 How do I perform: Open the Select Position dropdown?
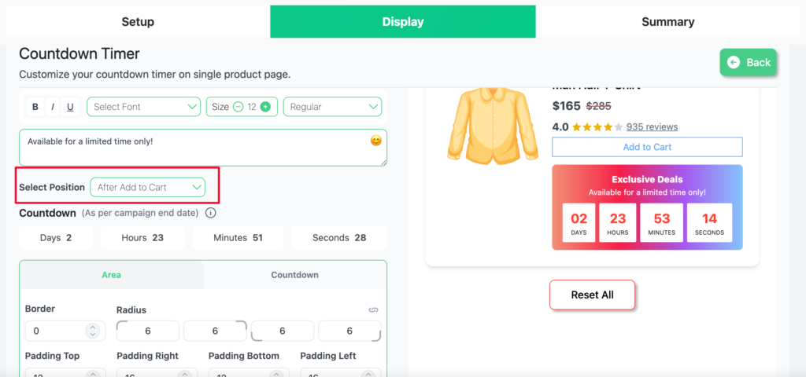147,187
